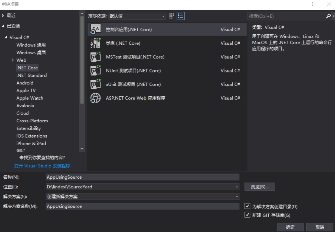The height and width of the screenshot is (232, 335).
Task: Collapse the 已安装 tree node
Action: (3, 26)
